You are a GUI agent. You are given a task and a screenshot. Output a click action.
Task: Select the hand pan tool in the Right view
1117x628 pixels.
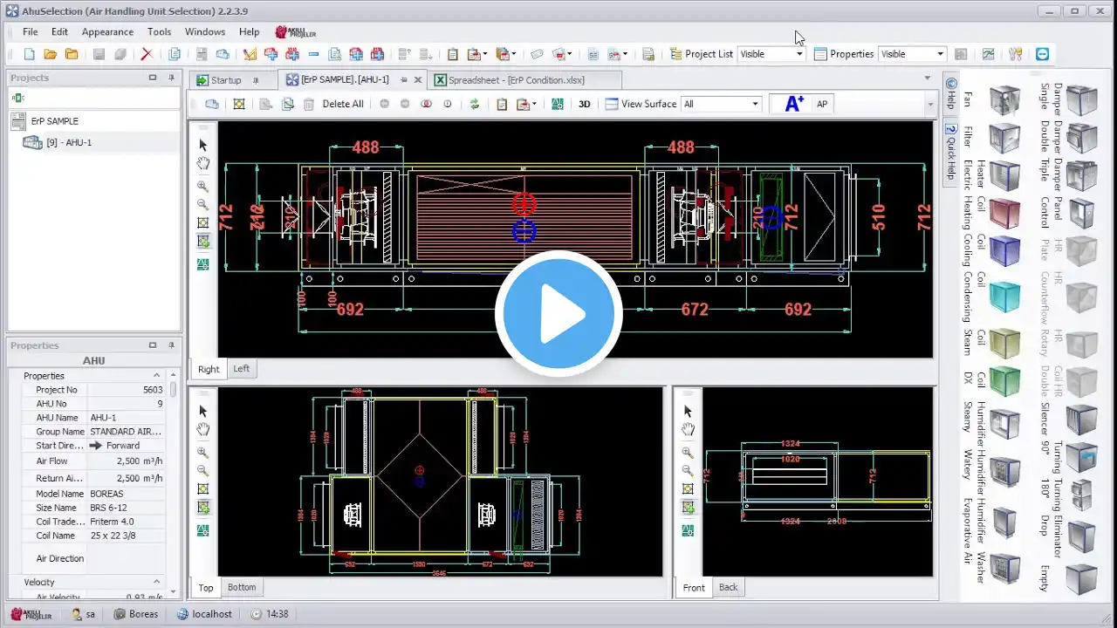pyautogui.click(x=203, y=163)
